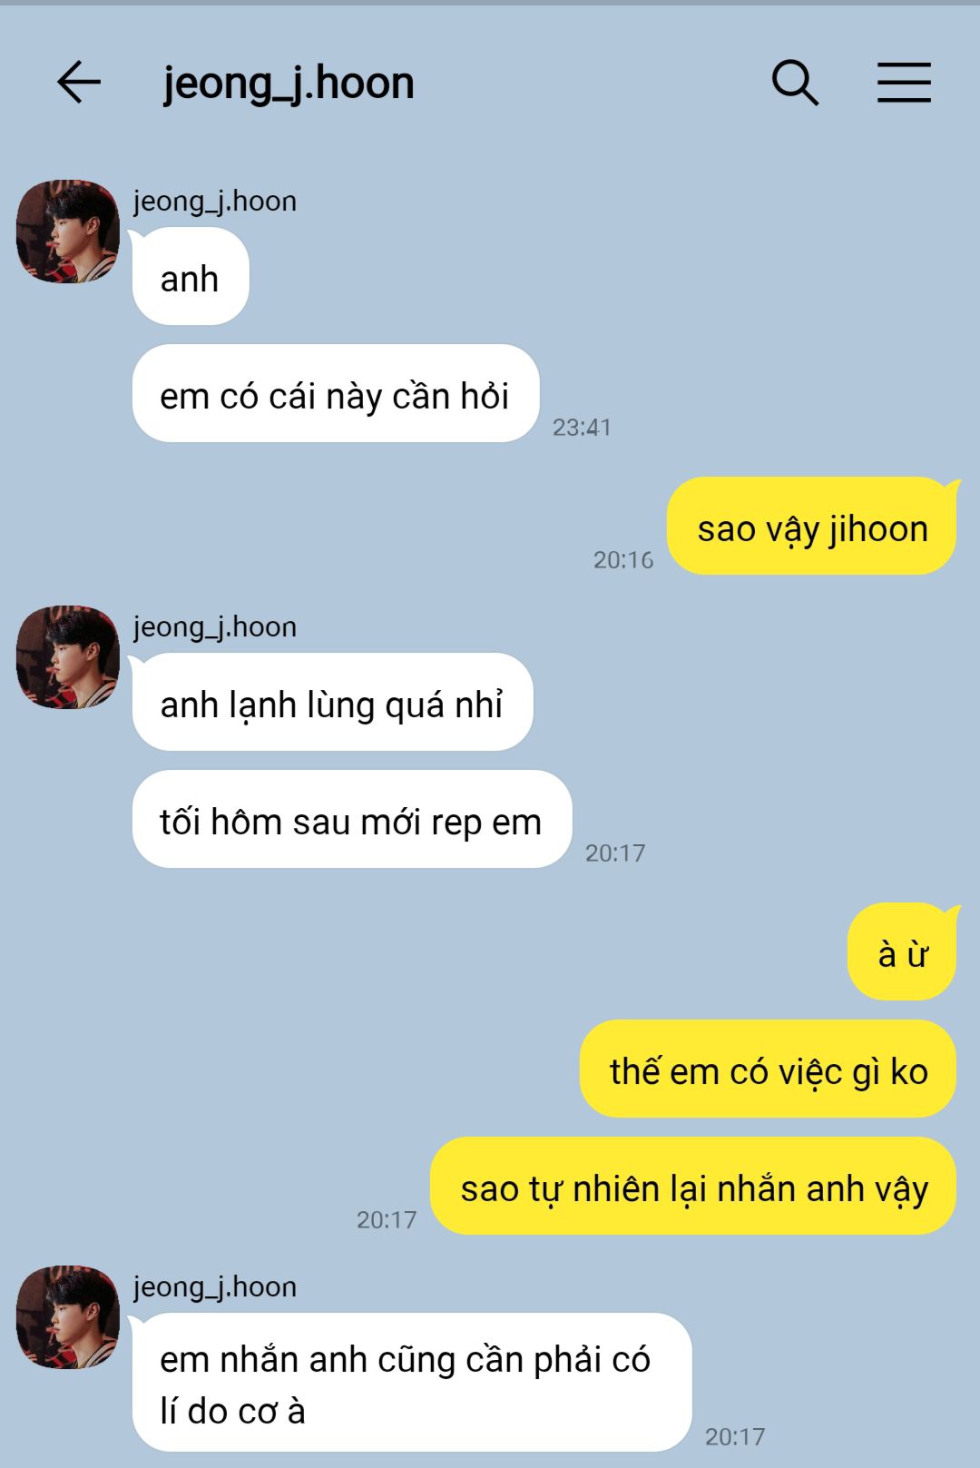980x1468 pixels.
Task: Go back using the arrow icon
Action: tap(79, 83)
